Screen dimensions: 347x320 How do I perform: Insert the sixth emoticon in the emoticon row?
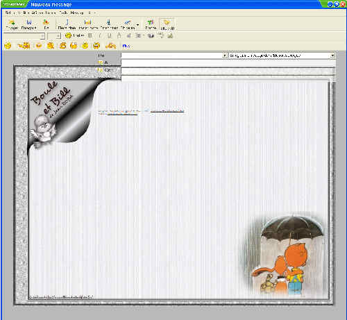pyautogui.click(x=74, y=46)
